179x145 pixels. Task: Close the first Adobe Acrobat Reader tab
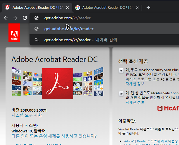68,8
